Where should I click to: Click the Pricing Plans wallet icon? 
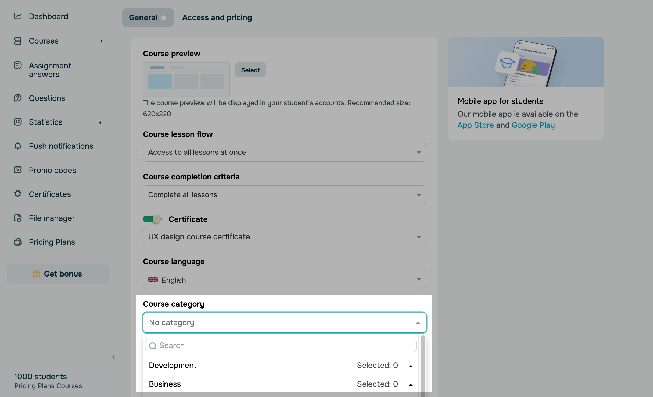pos(18,242)
